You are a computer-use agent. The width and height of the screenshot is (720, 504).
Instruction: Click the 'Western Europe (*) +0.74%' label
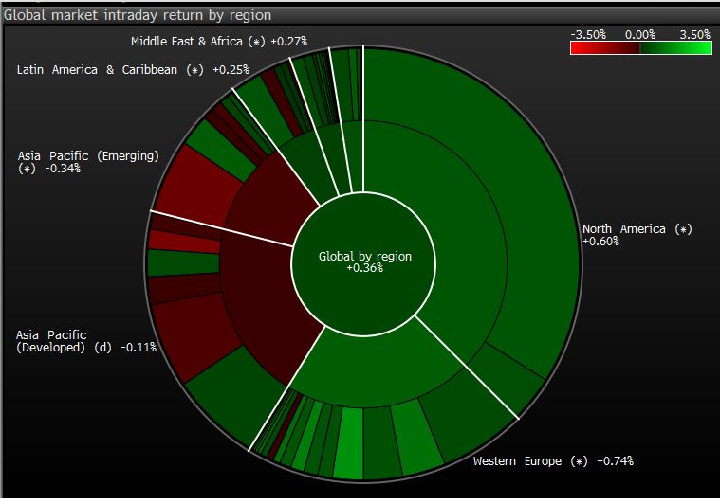pos(553,460)
